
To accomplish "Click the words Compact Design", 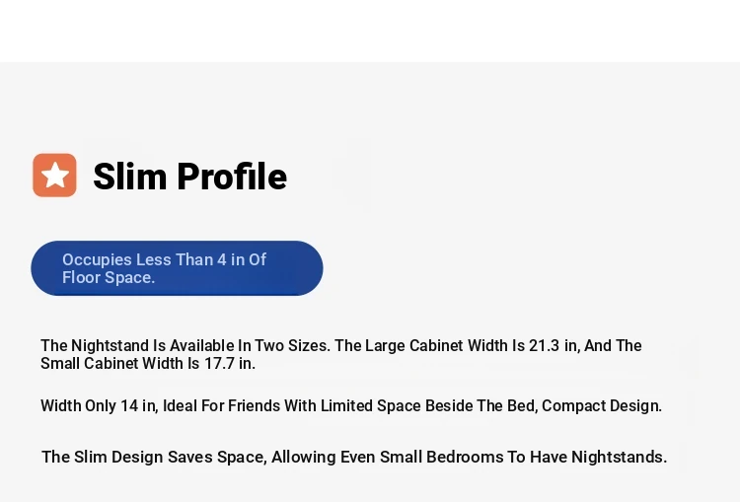I will [602, 405].
